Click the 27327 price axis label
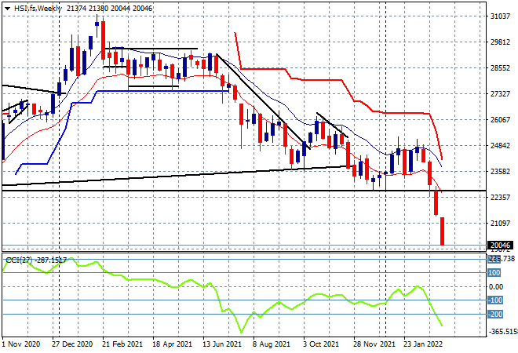Image resolution: width=518 pixels, height=353 pixels. pos(500,94)
